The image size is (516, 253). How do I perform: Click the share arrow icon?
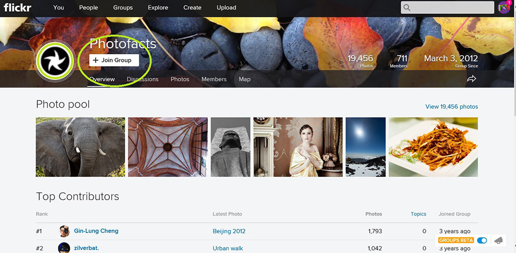[x=471, y=78]
